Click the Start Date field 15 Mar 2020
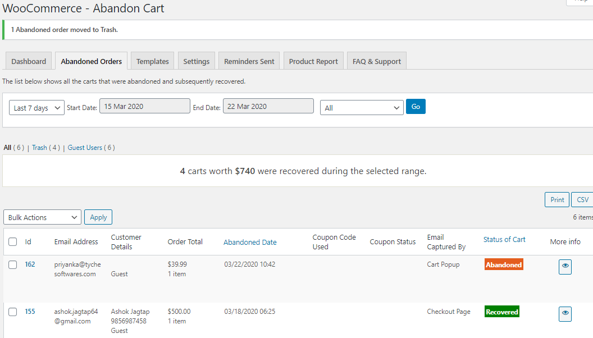 point(145,106)
